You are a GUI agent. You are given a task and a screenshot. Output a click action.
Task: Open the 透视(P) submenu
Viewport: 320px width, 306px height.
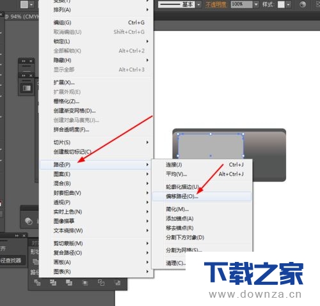click(x=97, y=203)
